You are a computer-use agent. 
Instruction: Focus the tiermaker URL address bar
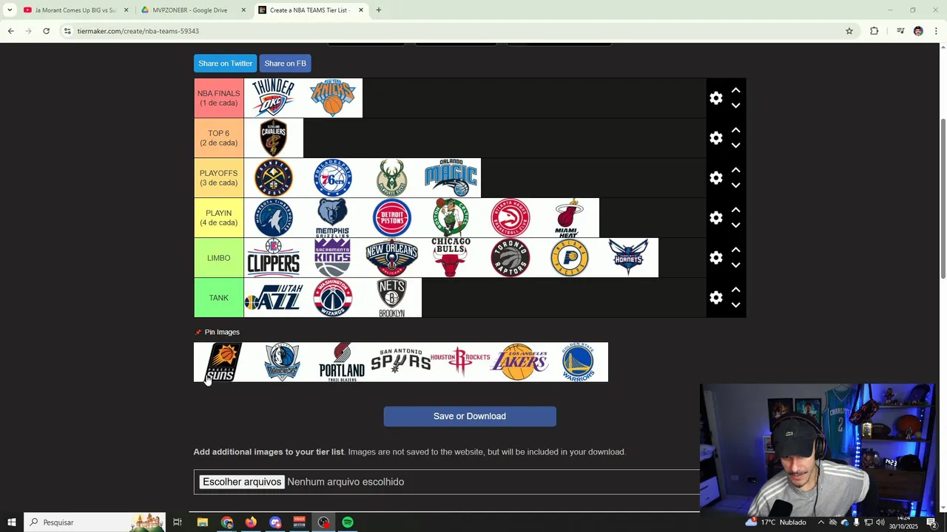click(x=451, y=31)
